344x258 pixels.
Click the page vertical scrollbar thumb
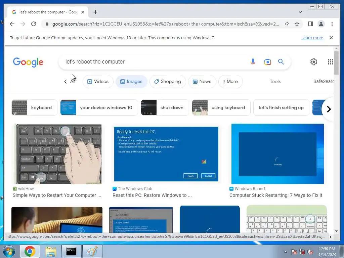[x=336, y=62]
